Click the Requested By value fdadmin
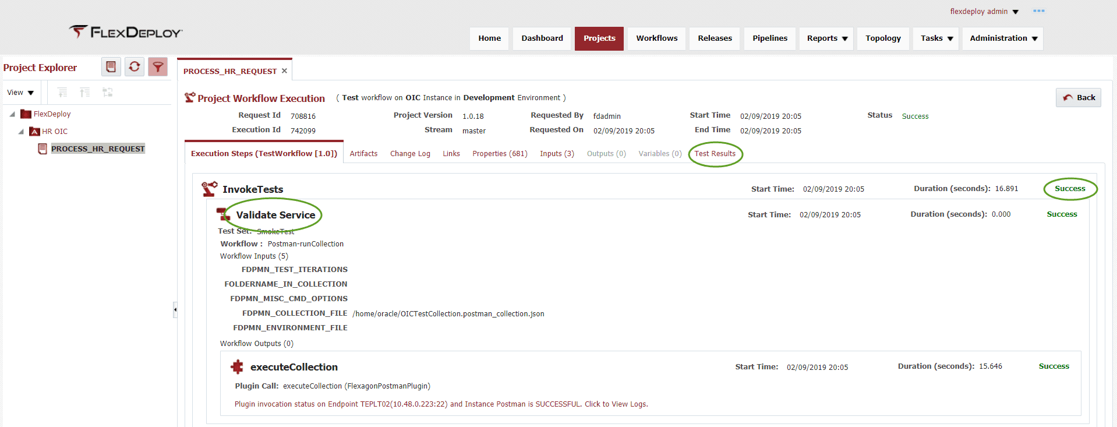 607,117
